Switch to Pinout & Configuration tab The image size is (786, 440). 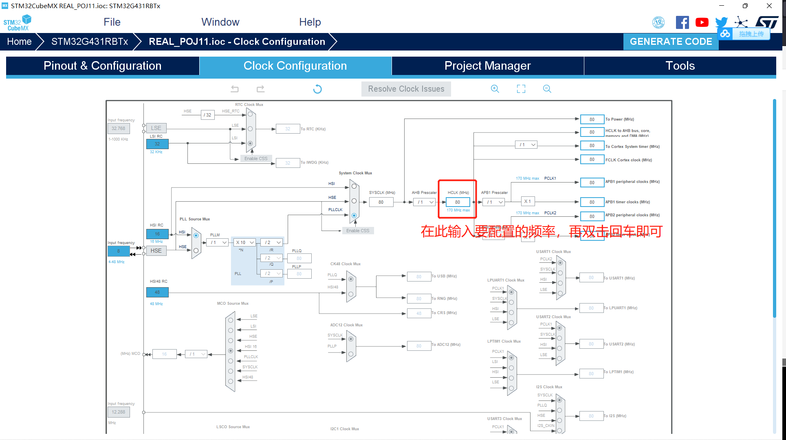coord(102,66)
